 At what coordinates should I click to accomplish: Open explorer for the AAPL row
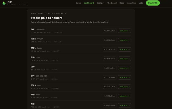124,49
